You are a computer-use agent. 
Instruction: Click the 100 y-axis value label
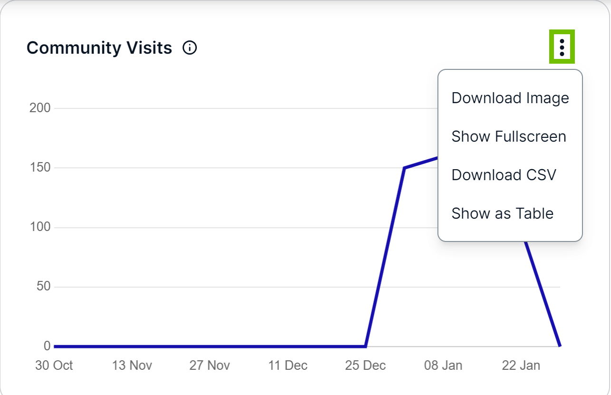pos(40,227)
